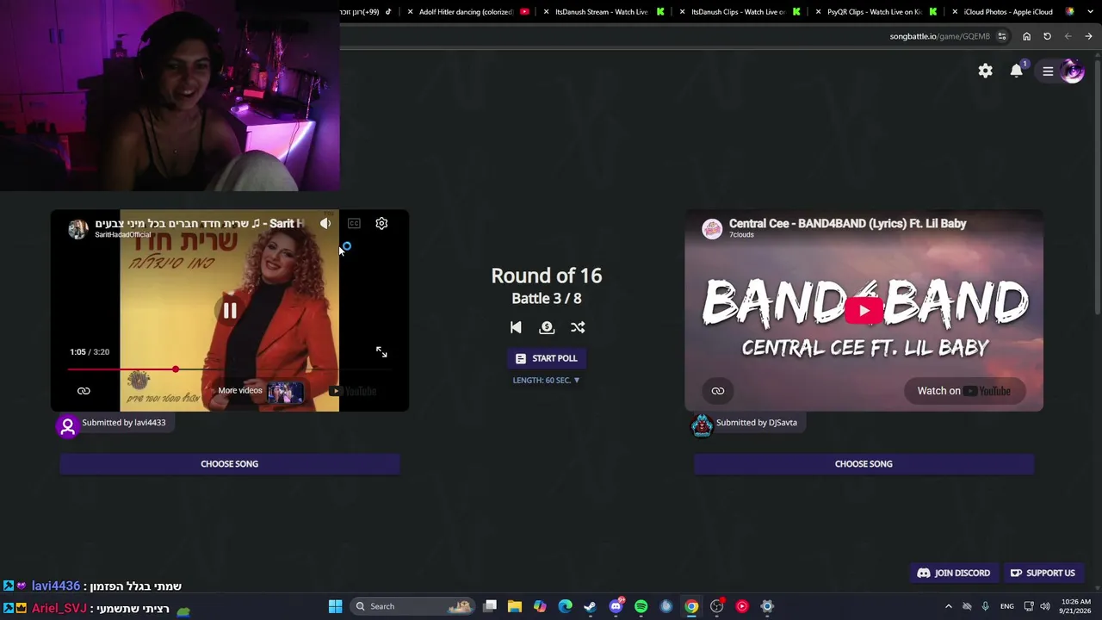Screen dimensions: 1102x620
Task: Open Discord from taskbar
Action: click(616, 606)
